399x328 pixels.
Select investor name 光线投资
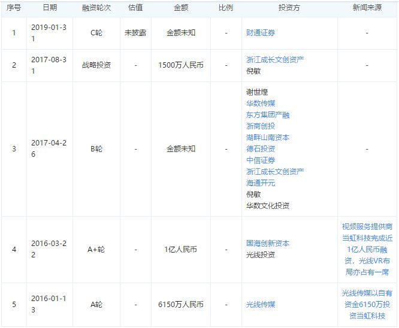tap(261, 255)
